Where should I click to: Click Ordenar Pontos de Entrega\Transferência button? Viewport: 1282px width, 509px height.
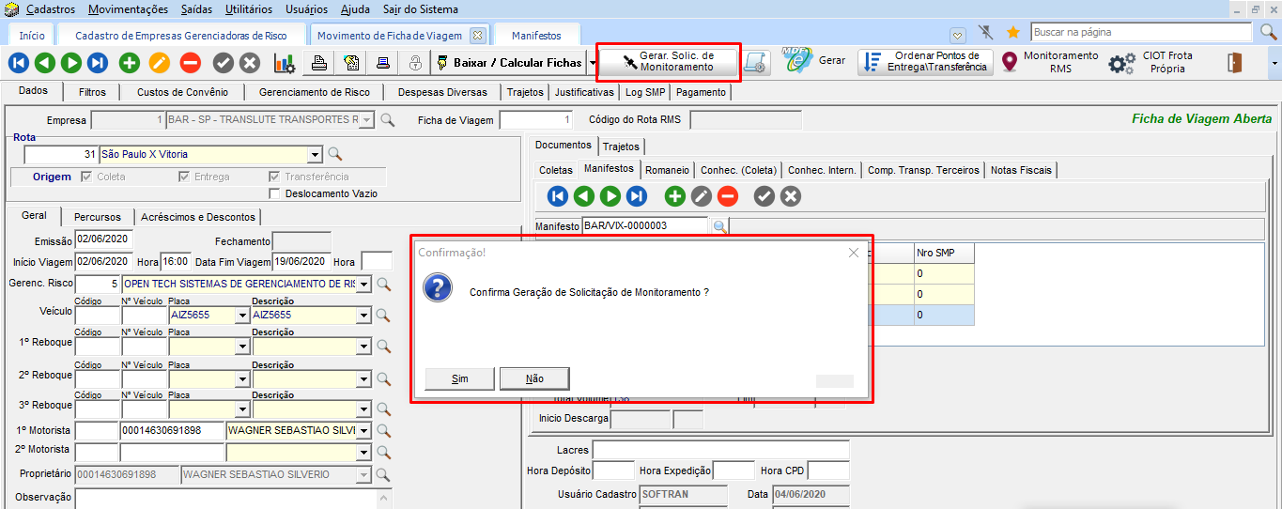(x=925, y=62)
